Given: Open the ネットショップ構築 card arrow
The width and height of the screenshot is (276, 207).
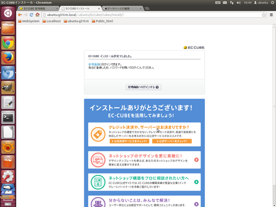Looking at the screenshot, I should point(197,182).
